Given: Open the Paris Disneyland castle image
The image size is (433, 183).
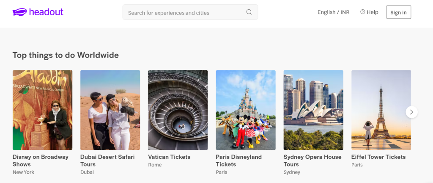Looking at the screenshot, I should coord(246,110).
